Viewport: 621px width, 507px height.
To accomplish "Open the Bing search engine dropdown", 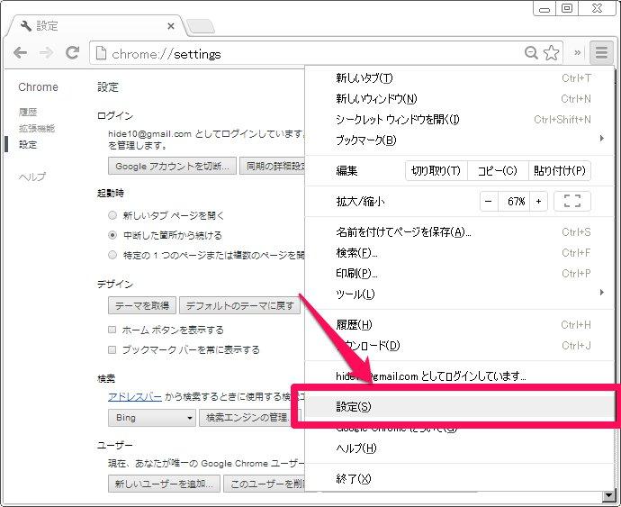I will (x=151, y=418).
